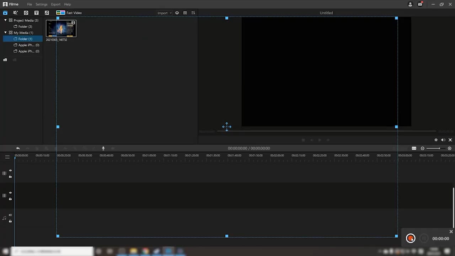Lock the second video track
Image resolution: width=455 pixels, height=256 pixels.
10,199
